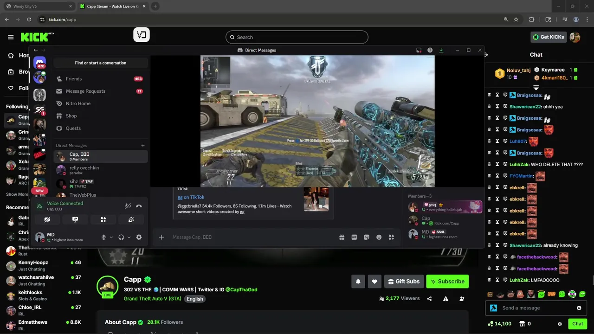The width and height of the screenshot is (594, 334).
Task: Open the Discord gift icon in message bar
Action: tap(342, 237)
